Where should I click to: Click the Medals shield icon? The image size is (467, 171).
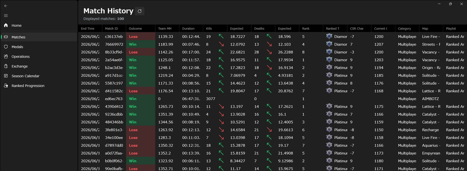tap(6, 47)
